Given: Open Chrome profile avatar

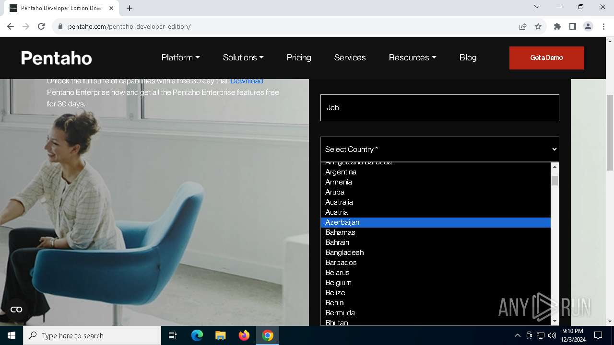Looking at the screenshot, I should click(x=588, y=26).
